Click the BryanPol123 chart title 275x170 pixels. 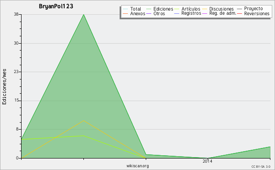click(56, 6)
